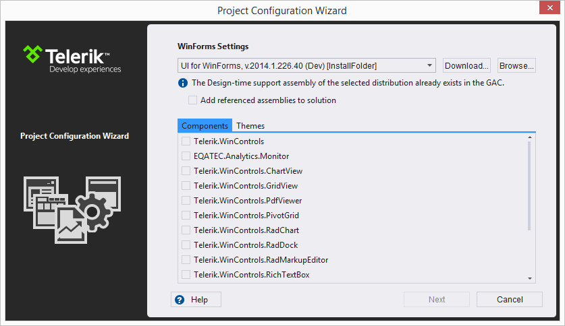Check the EQATEC.Analytics.Monitor component

(186, 156)
